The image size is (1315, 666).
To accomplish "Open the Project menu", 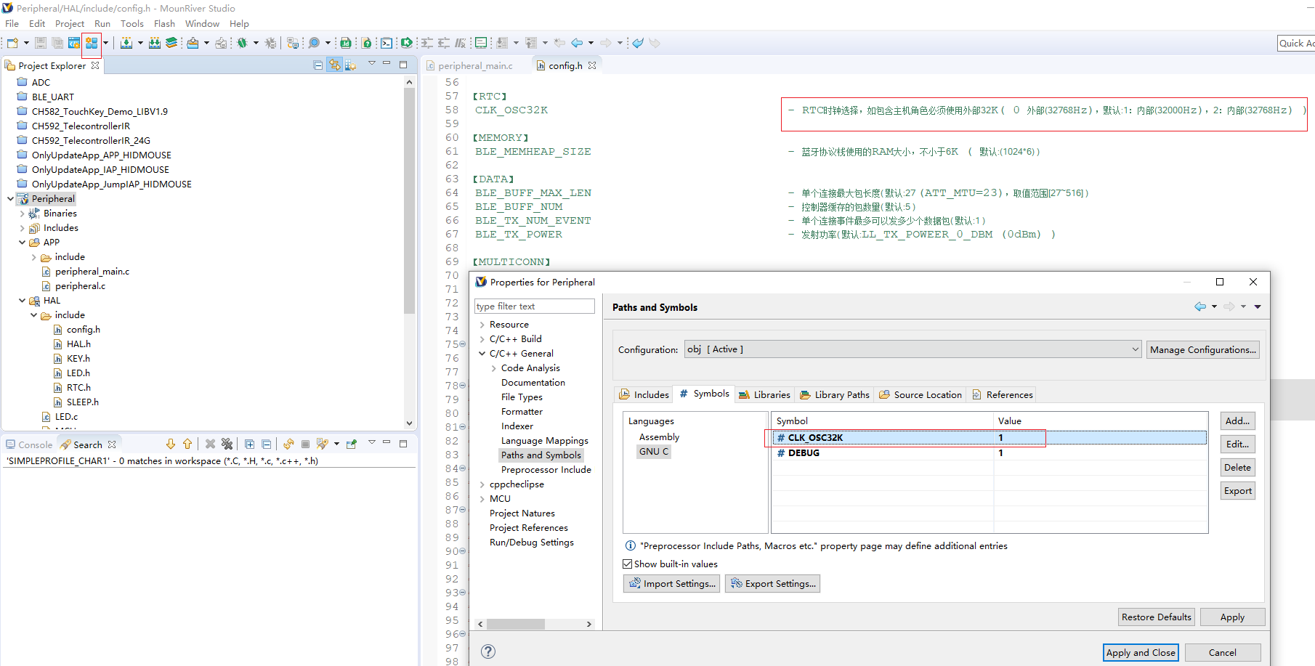I will click(x=70, y=24).
